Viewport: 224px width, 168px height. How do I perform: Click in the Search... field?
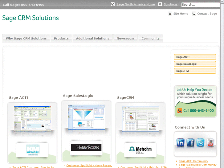pos(200,5)
